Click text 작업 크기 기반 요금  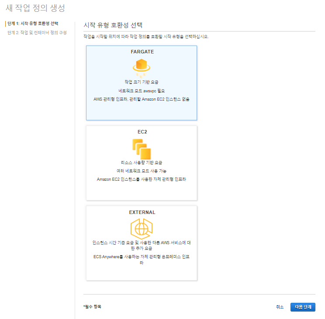(142, 82)
